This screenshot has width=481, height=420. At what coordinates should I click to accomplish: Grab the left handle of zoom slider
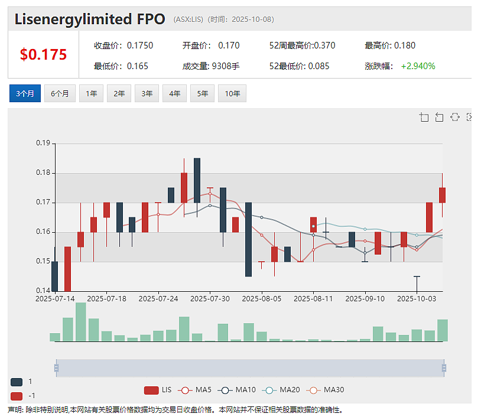(x=57, y=368)
